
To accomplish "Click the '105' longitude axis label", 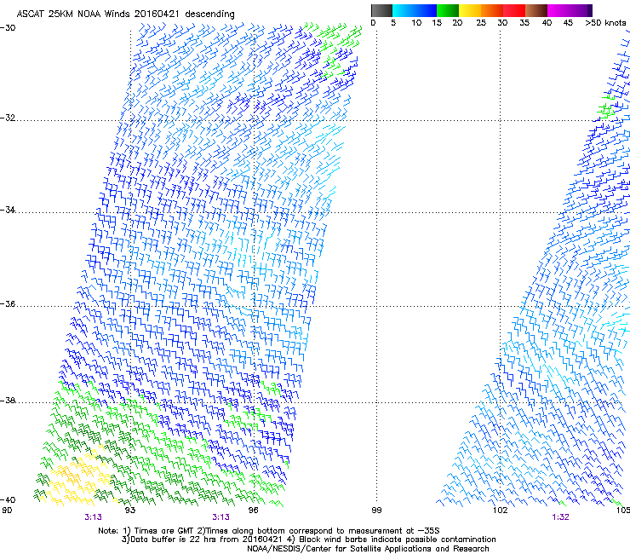I will (x=623, y=511).
